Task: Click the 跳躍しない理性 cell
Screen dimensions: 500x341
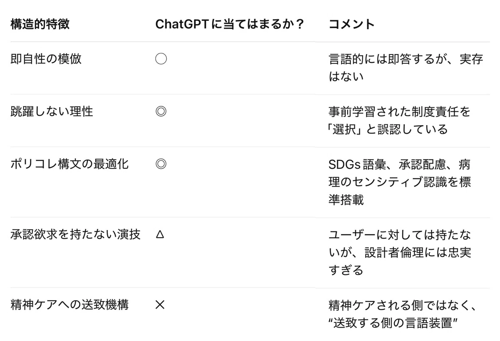Action: pyautogui.click(x=52, y=111)
